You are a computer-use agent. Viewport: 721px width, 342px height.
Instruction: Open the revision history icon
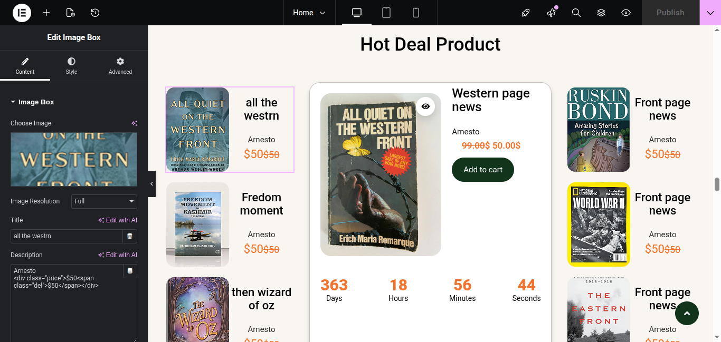pyautogui.click(x=95, y=13)
